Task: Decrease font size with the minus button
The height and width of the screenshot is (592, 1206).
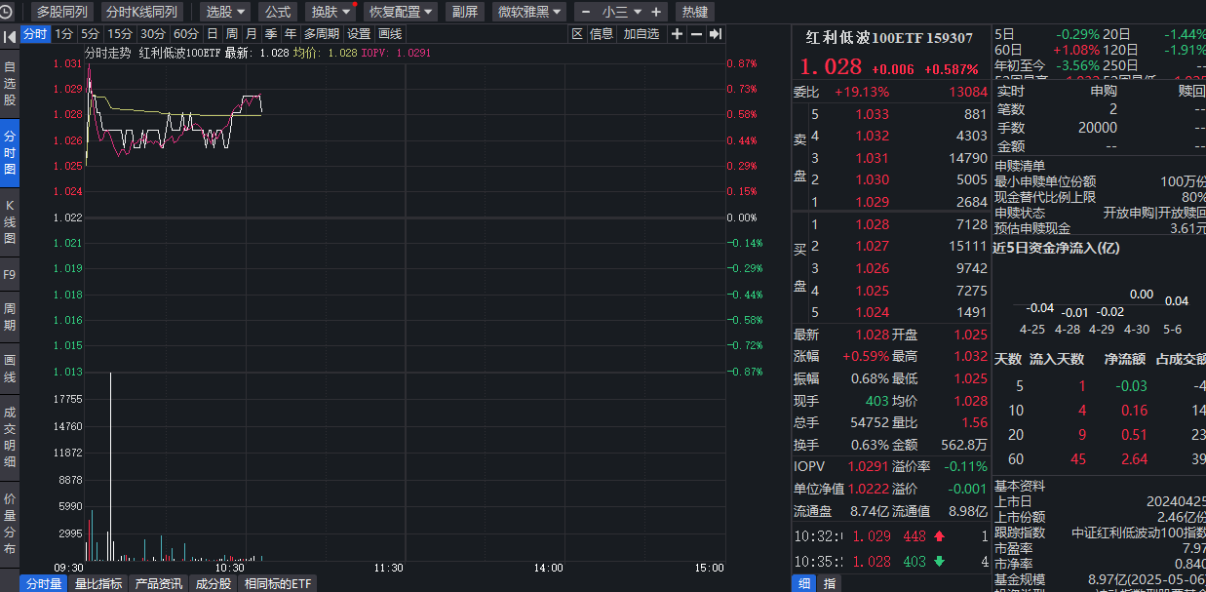Action: pos(586,12)
